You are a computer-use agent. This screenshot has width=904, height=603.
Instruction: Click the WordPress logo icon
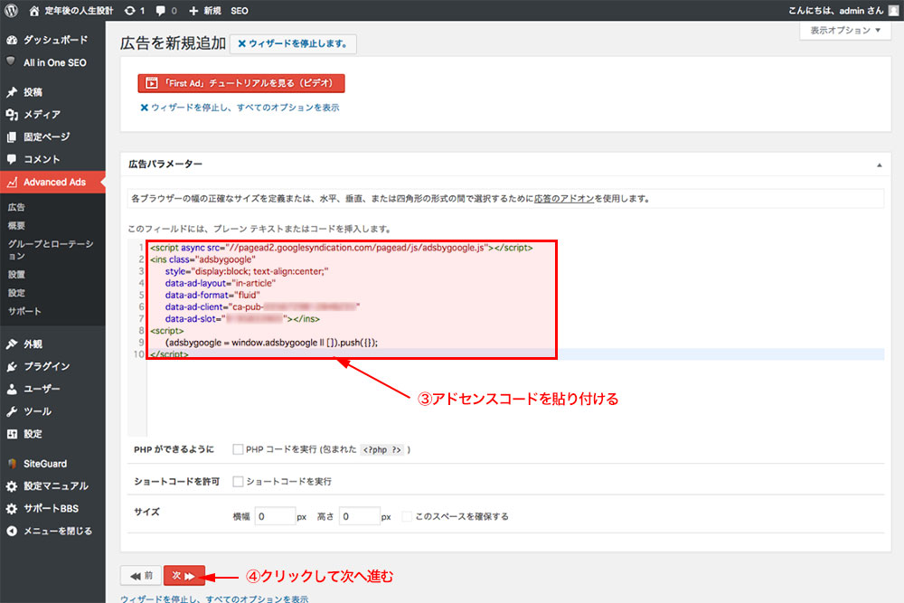(x=11, y=10)
